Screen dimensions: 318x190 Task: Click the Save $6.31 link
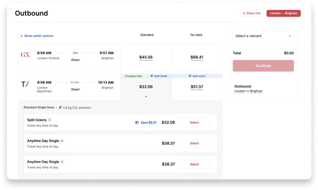point(149,122)
